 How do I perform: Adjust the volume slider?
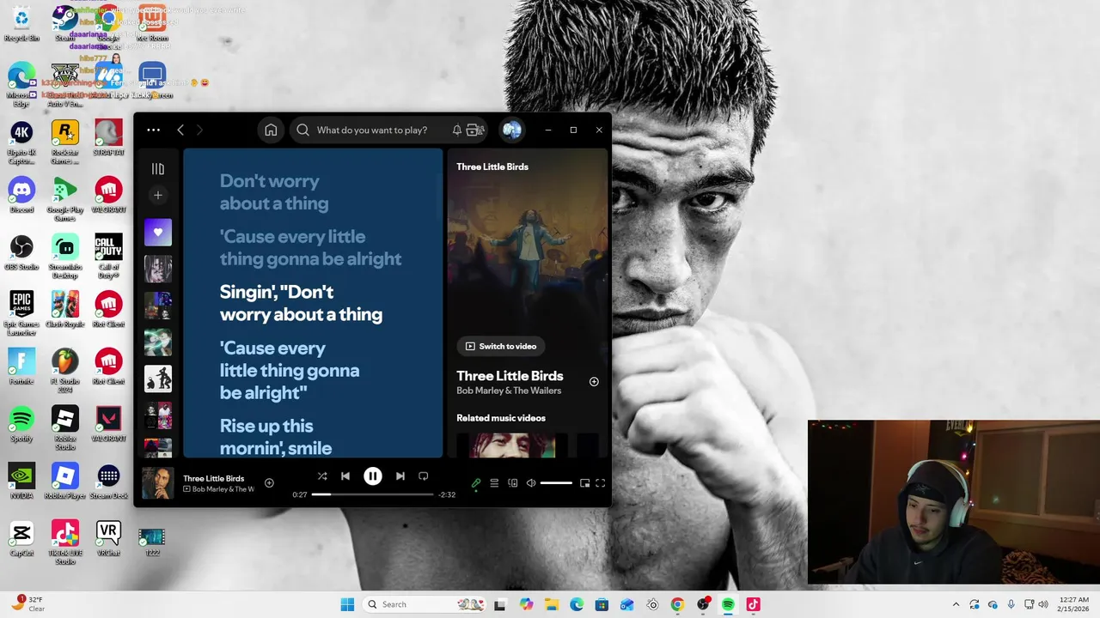click(x=556, y=483)
